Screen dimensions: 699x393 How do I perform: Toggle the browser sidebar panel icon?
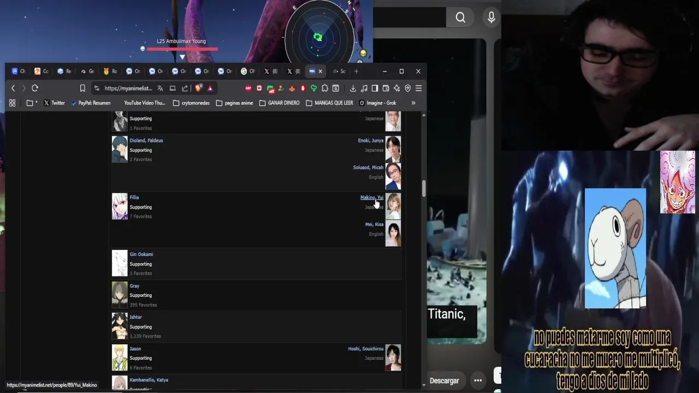(375, 88)
